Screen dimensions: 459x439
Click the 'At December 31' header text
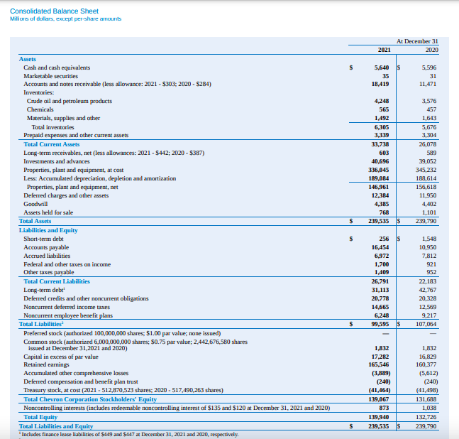point(417,41)
